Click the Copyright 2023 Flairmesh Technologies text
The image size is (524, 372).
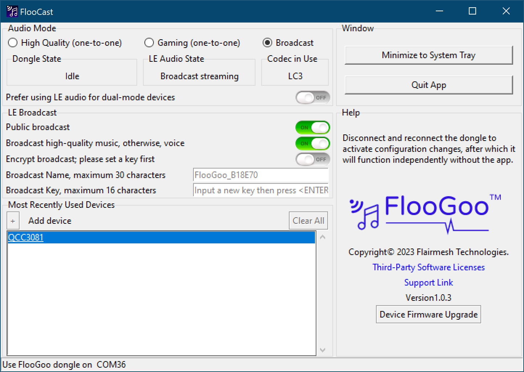[x=429, y=252]
